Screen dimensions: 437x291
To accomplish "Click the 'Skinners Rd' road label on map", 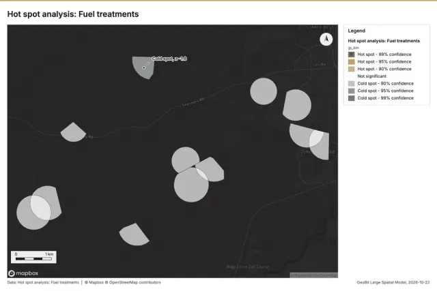I will (193, 102).
